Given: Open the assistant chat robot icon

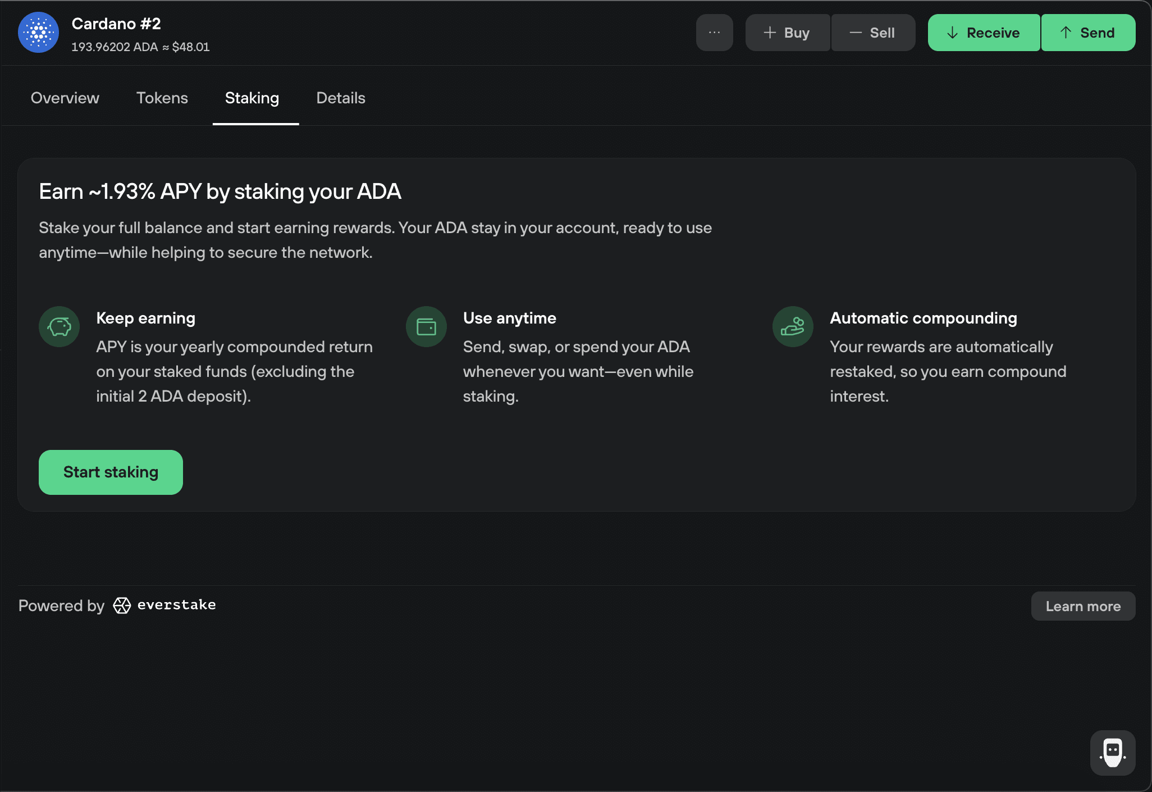Looking at the screenshot, I should (1113, 753).
